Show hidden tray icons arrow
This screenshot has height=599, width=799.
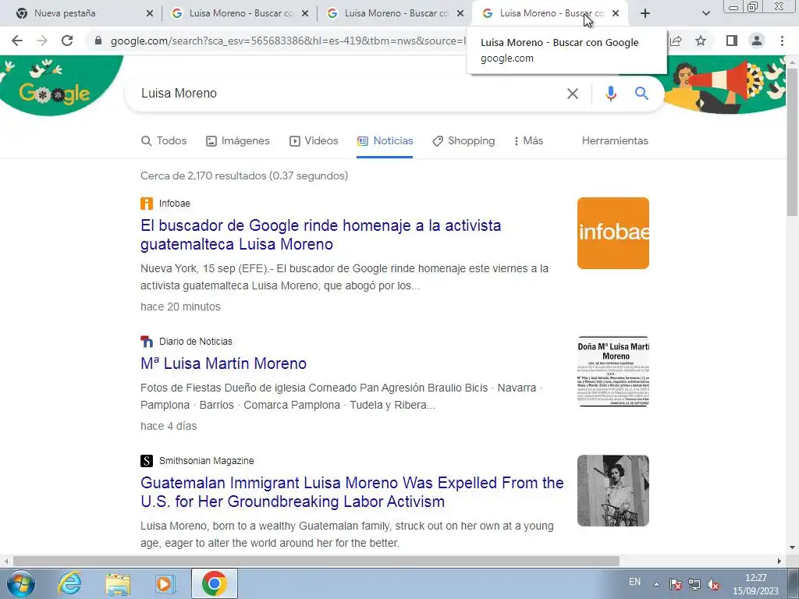656,584
